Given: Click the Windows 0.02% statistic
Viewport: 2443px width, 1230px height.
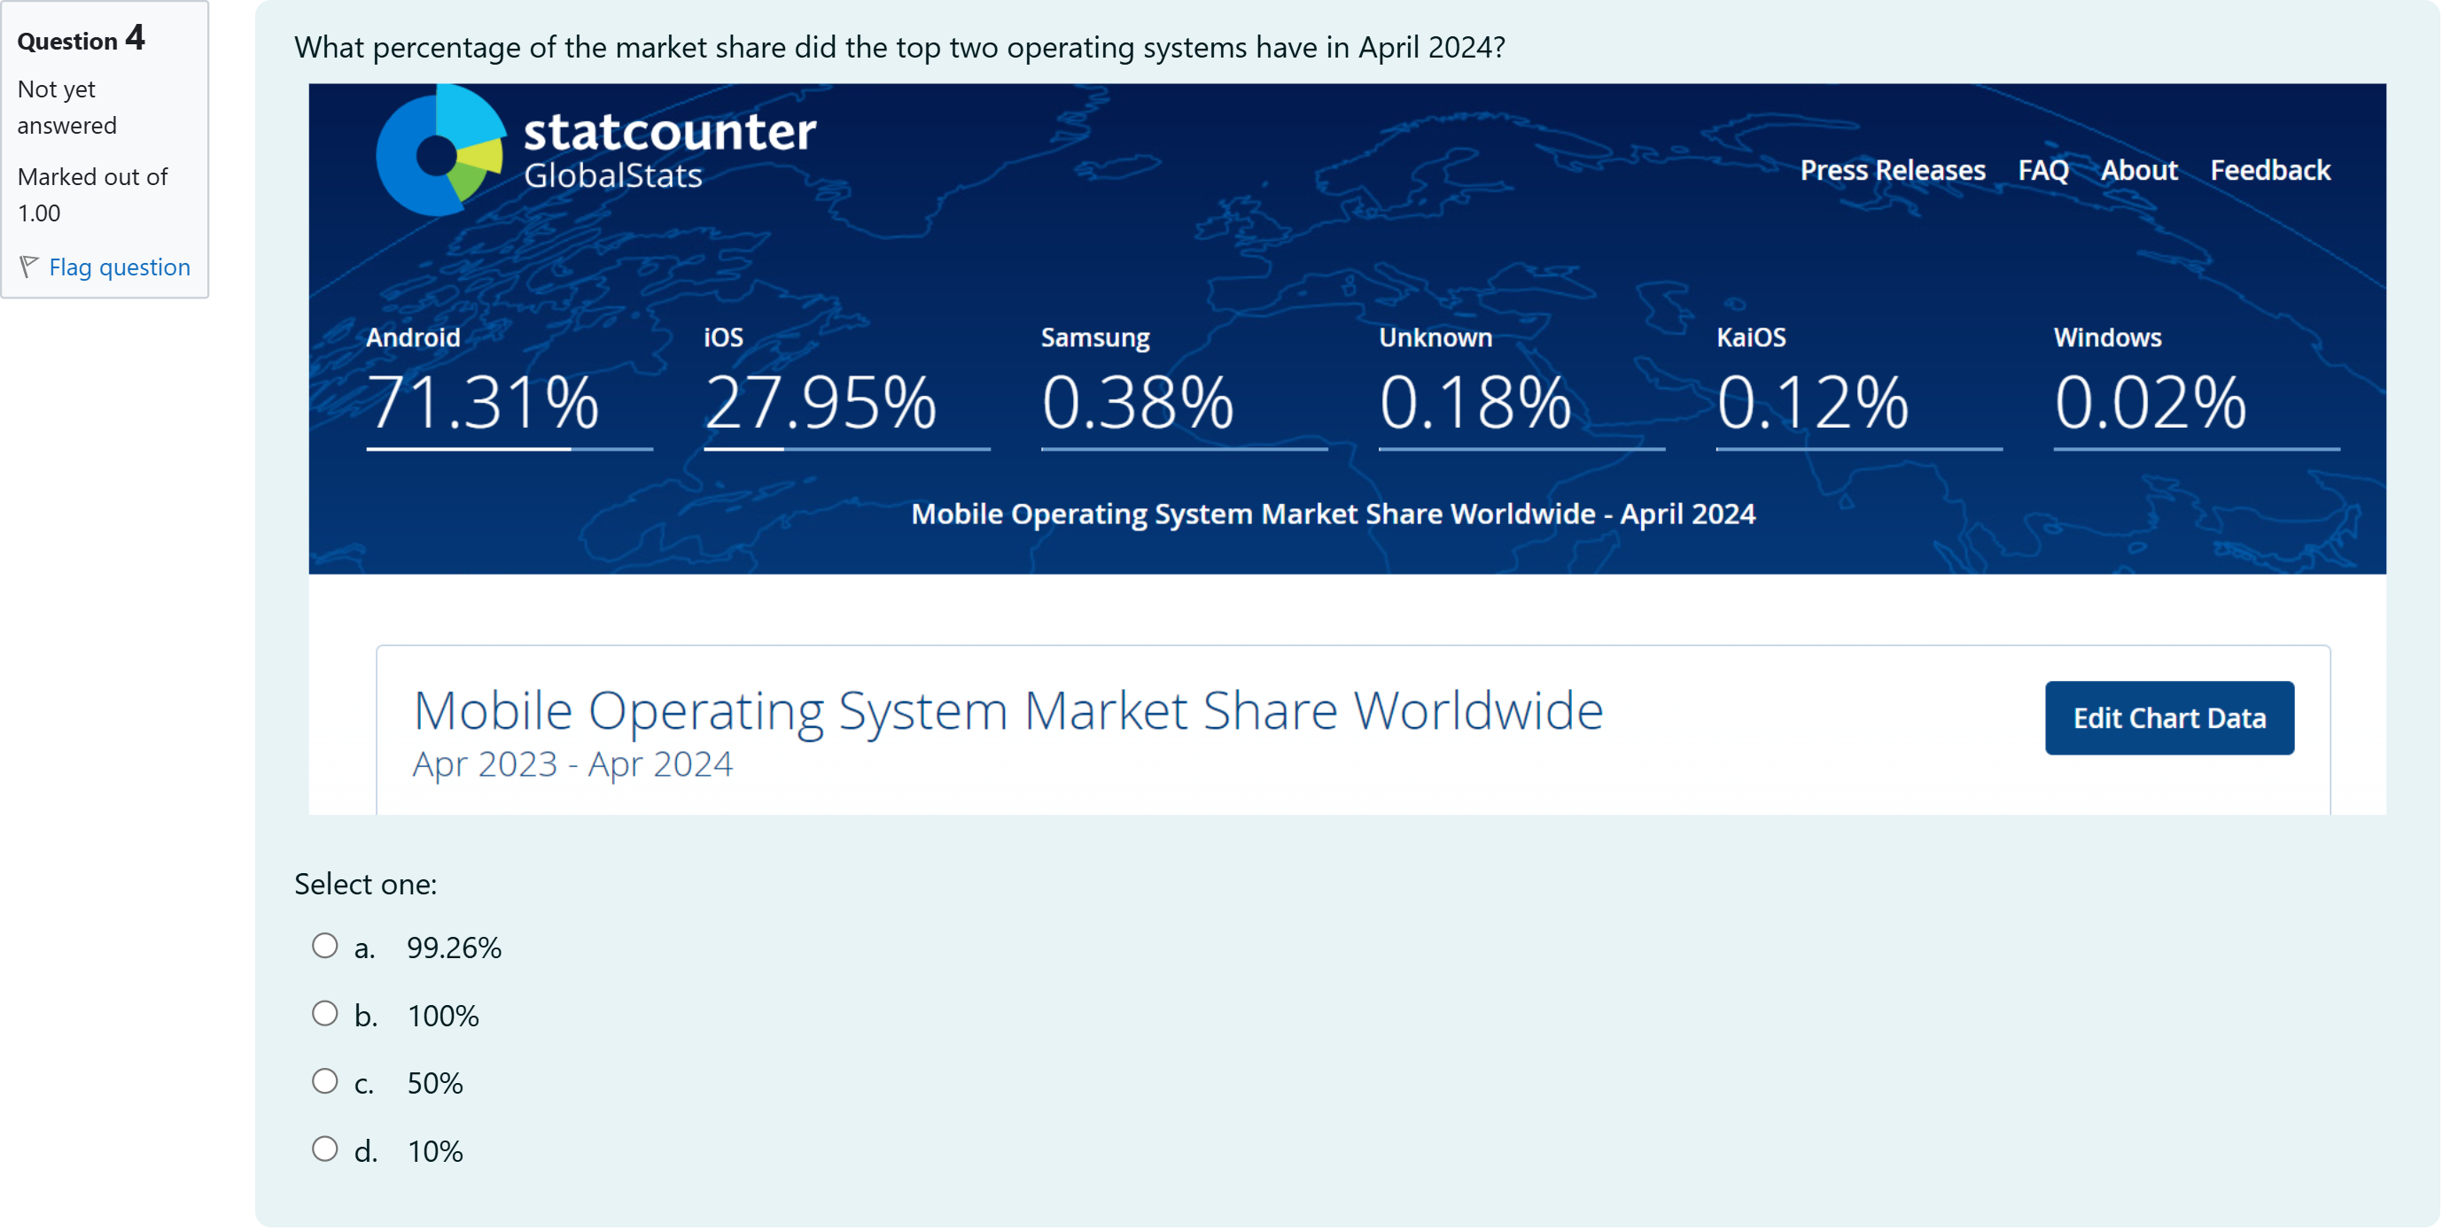Looking at the screenshot, I should coord(2150,400).
